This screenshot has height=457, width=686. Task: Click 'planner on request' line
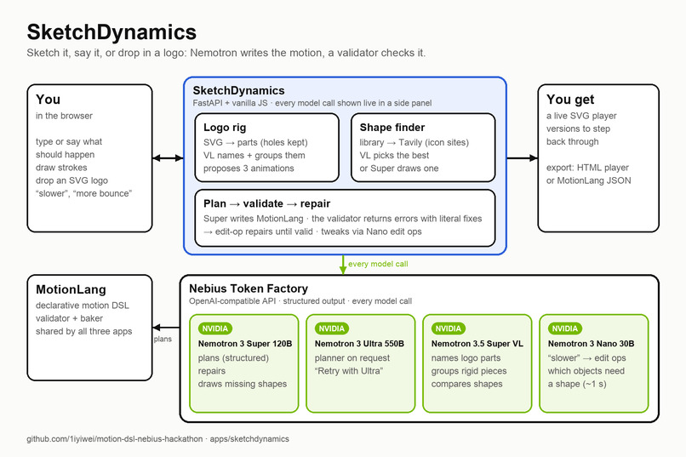352,357
